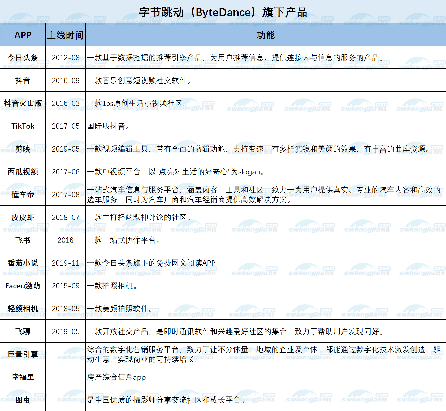446x411 pixels.
Task: Select the 抖音 app name cell
Action: click(23, 80)
